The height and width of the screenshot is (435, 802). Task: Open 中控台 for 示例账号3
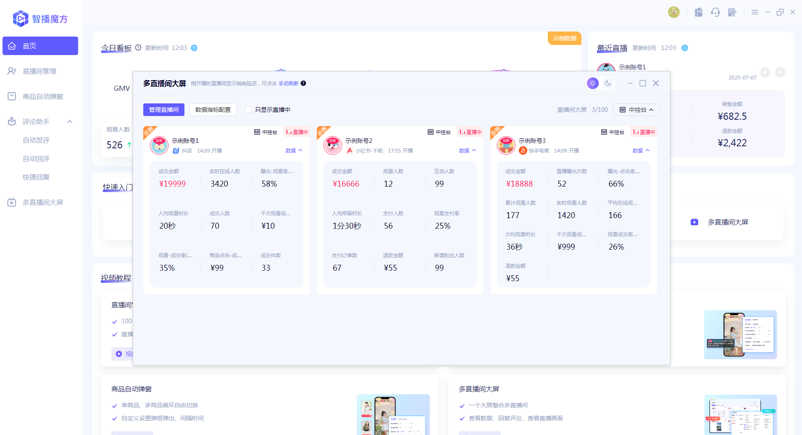click(613, 132)
